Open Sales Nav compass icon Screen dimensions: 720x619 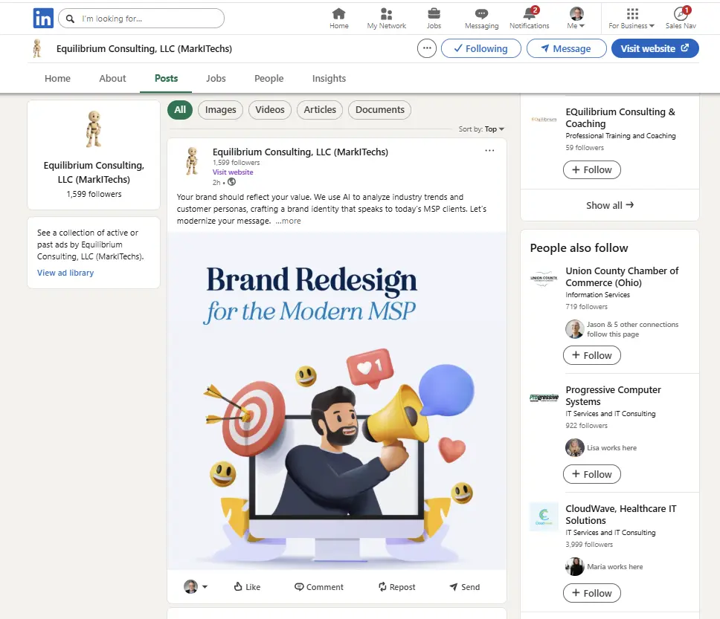pyautogui.click(x=680, y=14)
